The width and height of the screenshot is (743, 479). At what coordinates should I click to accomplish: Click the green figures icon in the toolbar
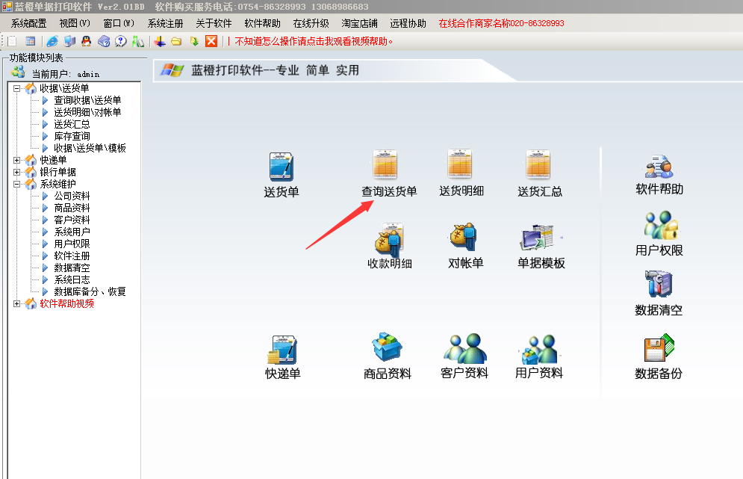coord(138,41)
